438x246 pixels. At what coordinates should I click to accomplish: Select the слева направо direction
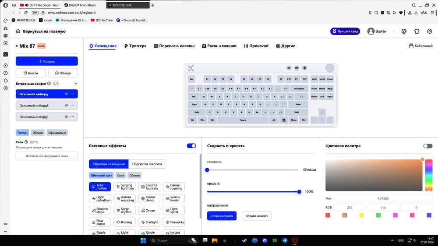222,216
